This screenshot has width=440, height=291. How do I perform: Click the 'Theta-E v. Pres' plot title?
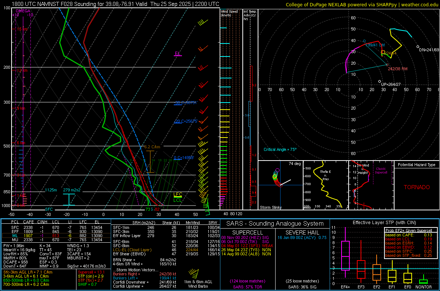326,175
